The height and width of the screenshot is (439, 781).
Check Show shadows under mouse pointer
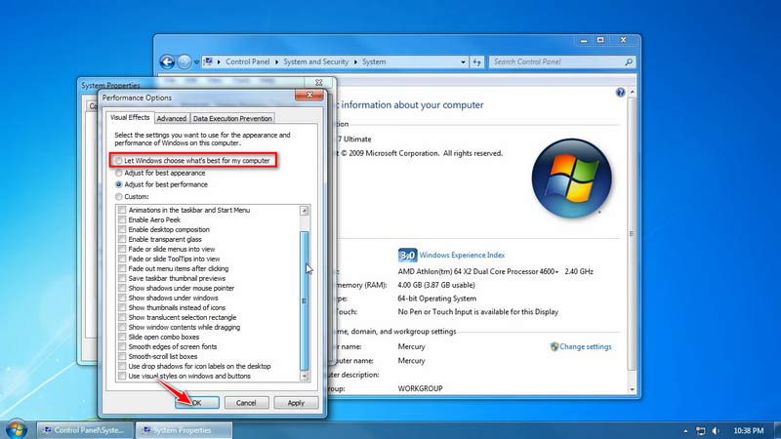coord(122,288)
